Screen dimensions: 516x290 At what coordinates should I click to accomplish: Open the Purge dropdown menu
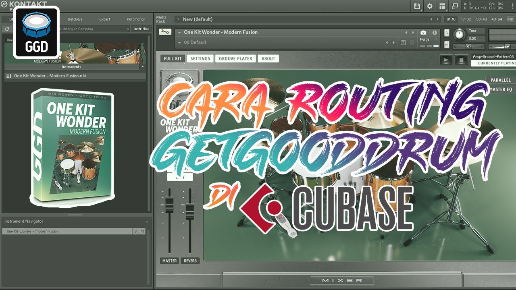tap(428, 39)
